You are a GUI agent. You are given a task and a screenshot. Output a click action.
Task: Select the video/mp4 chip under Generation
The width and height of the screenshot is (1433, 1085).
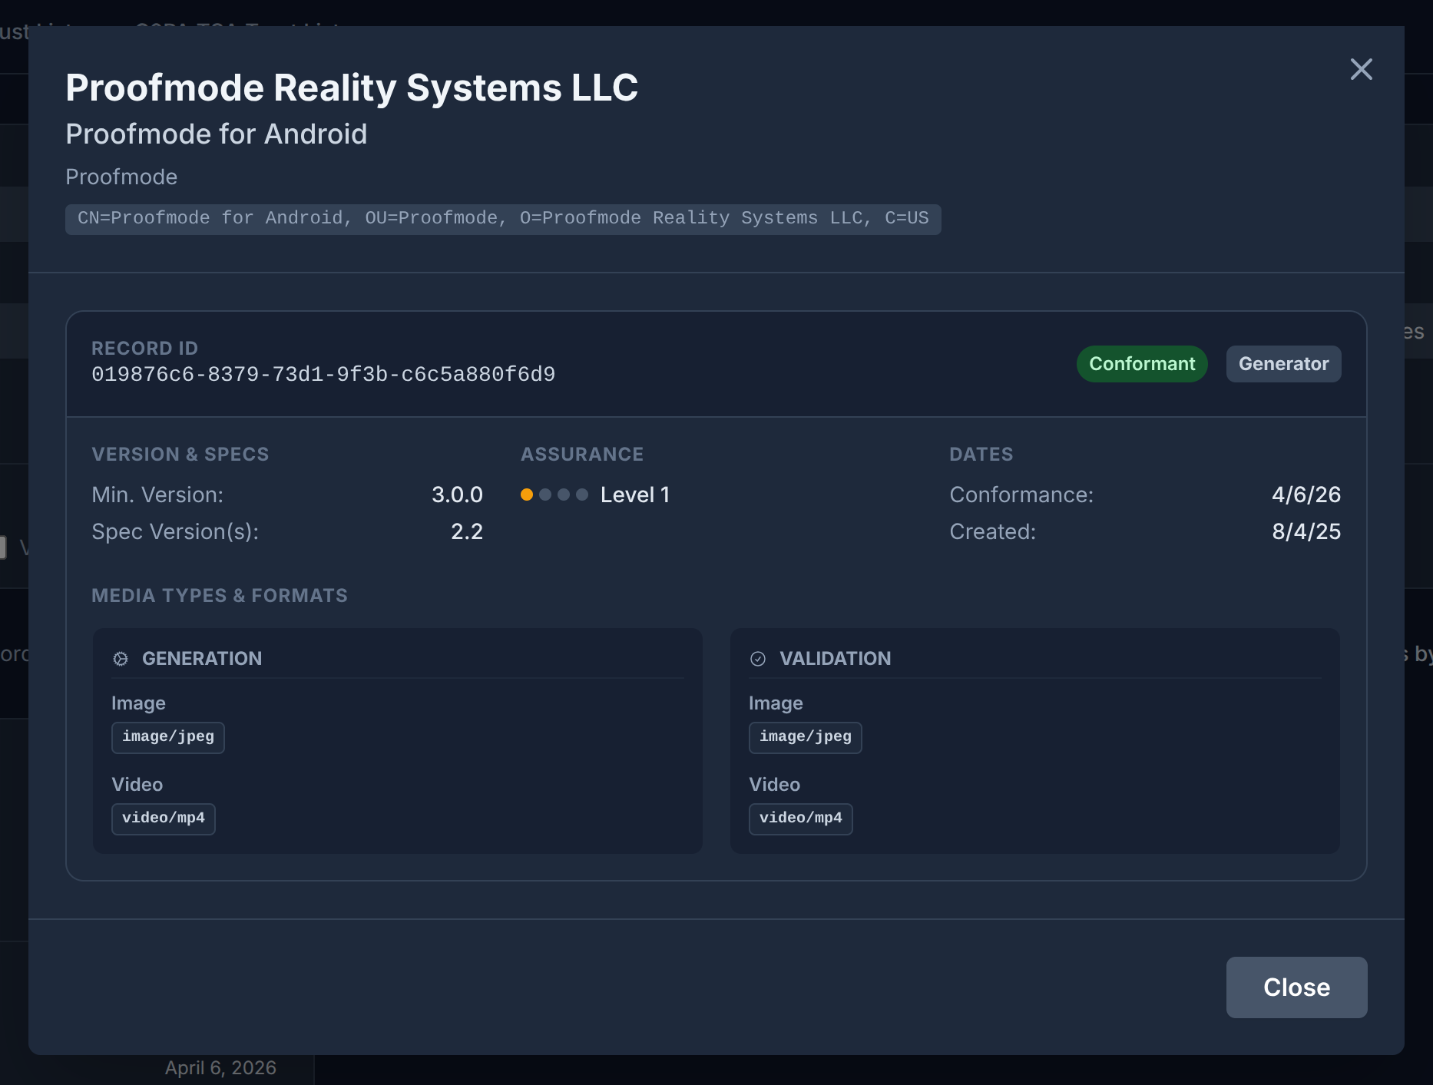(164, 819)
